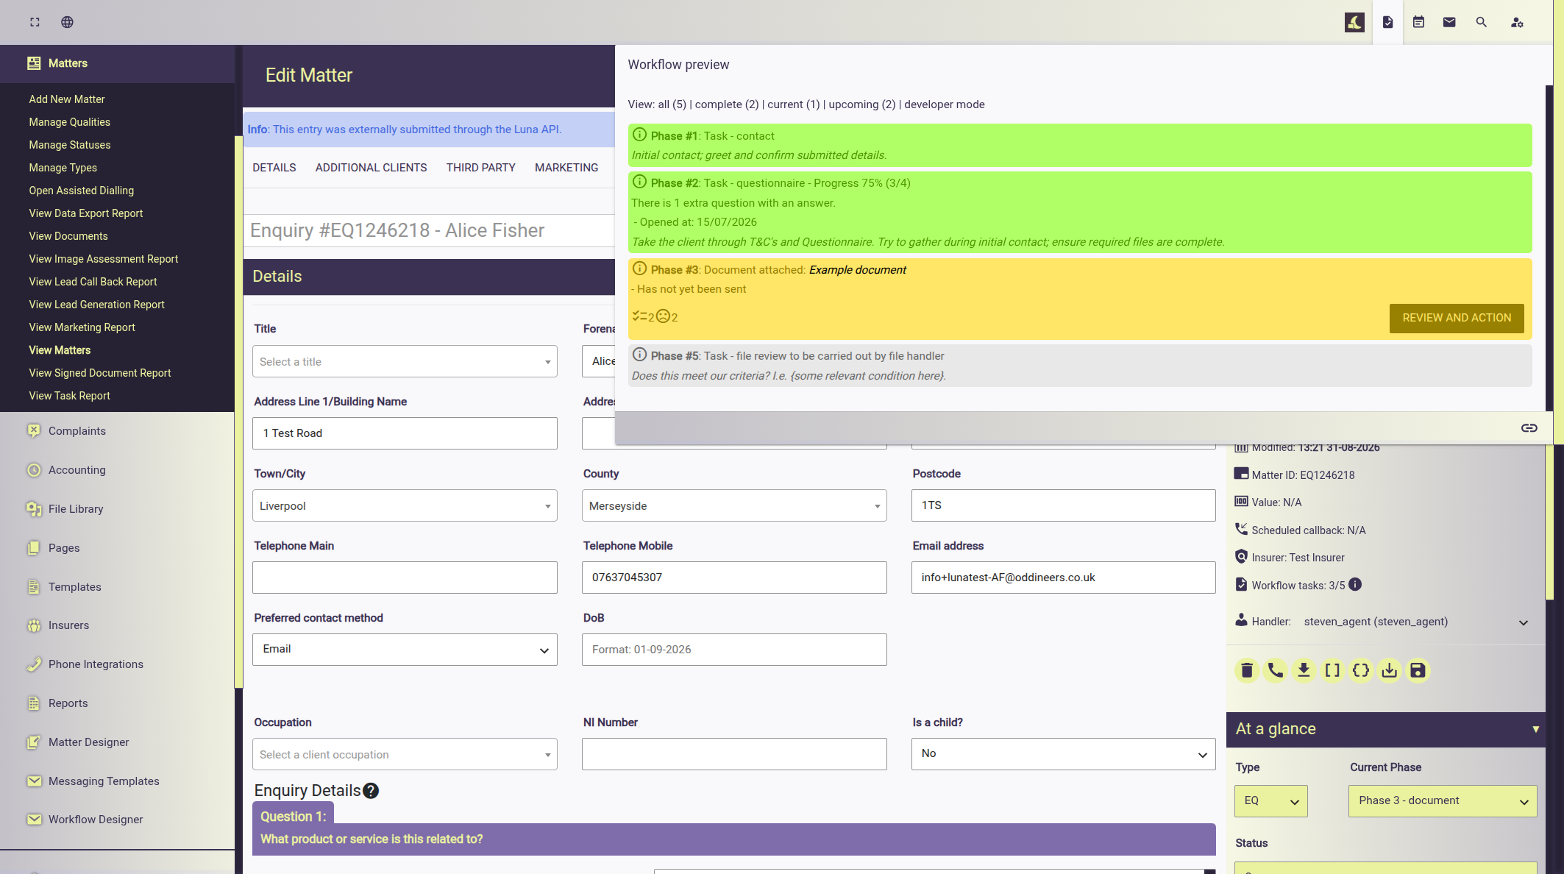This screenshot has height=874, width=1564.
Task: Open View Task Report in sidebar
Action: pos(69,396)
